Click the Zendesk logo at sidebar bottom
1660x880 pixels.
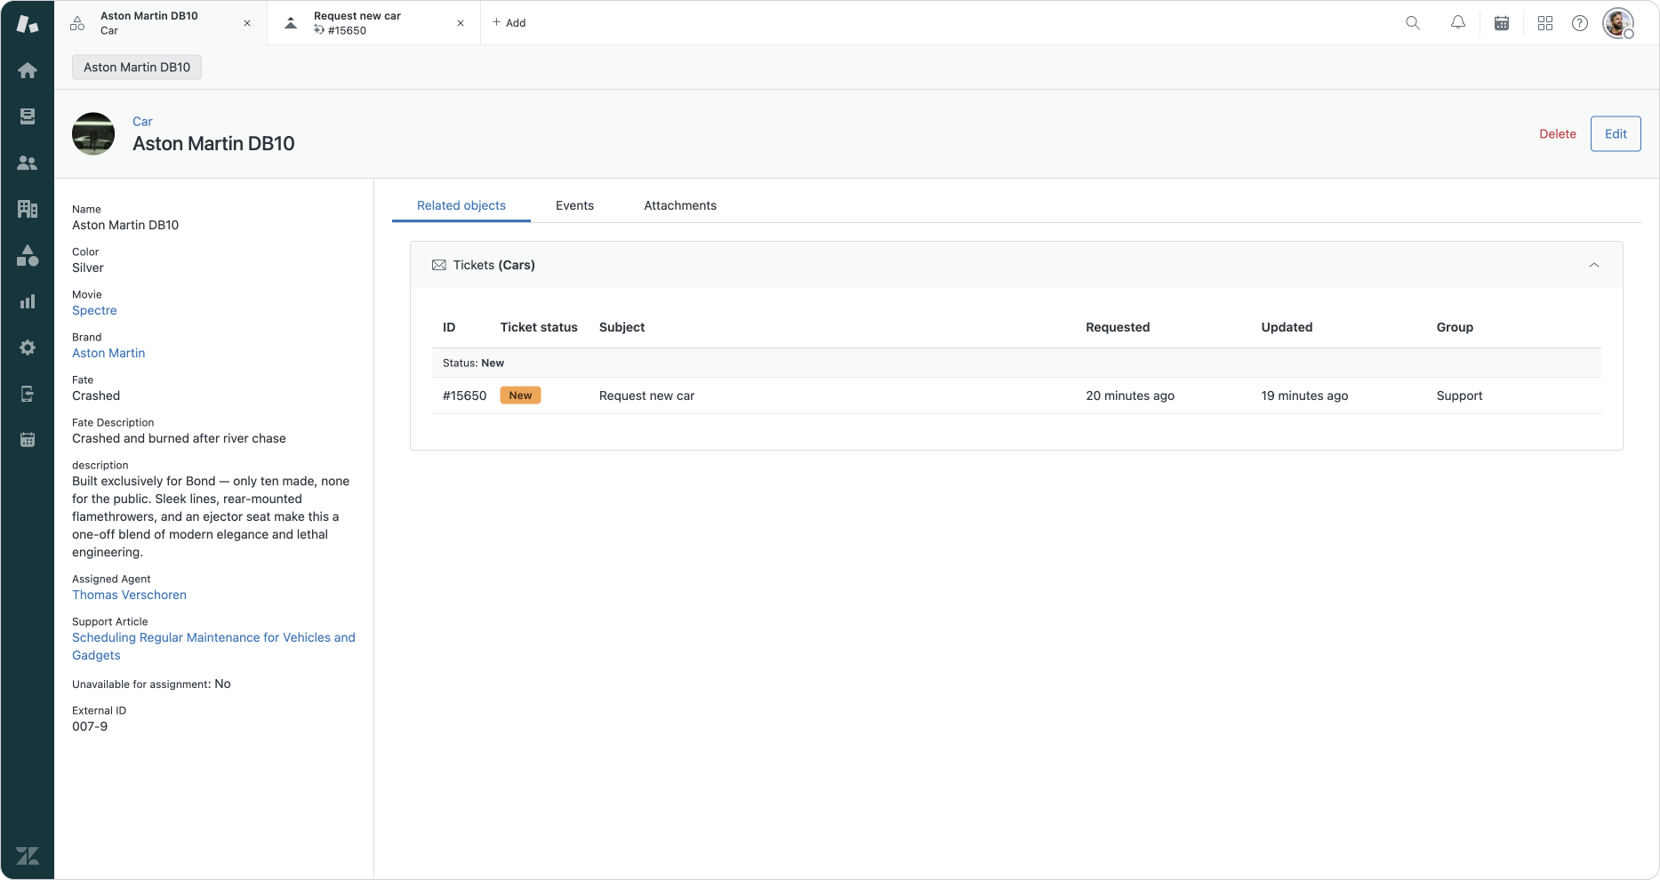click(28, 856)
